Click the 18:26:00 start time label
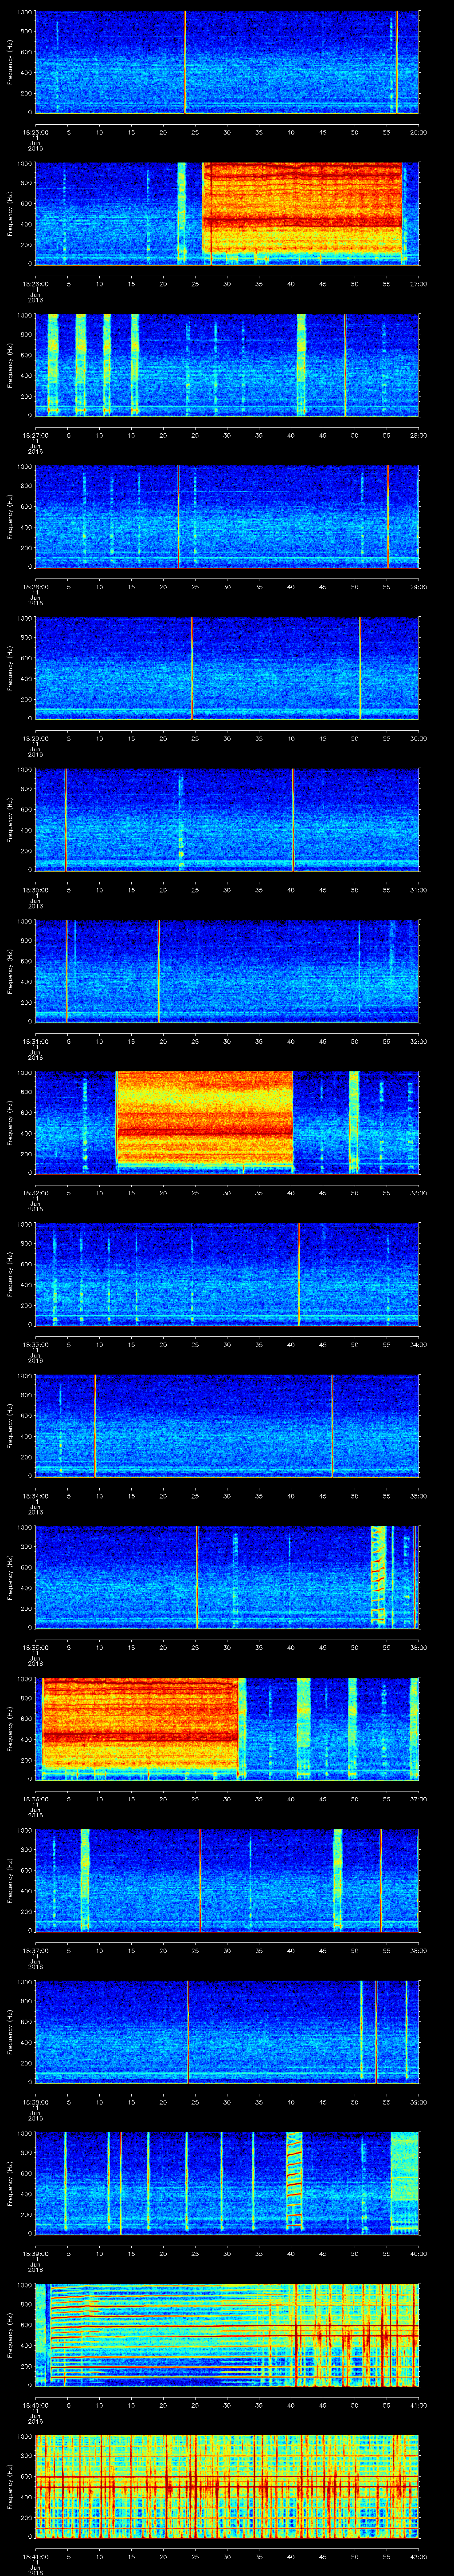The width and height of the screenshot is (454, 2576). [35, 284]
